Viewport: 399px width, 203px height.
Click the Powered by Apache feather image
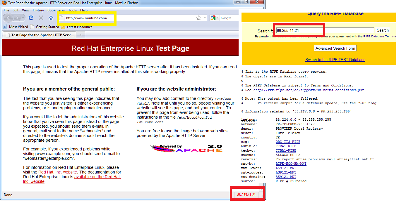[186, 148]
